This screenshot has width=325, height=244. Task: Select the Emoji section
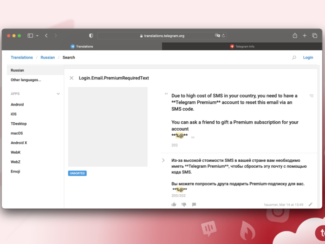point(15,171)
